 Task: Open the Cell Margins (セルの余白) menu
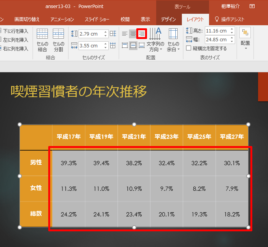coord(173,40)
